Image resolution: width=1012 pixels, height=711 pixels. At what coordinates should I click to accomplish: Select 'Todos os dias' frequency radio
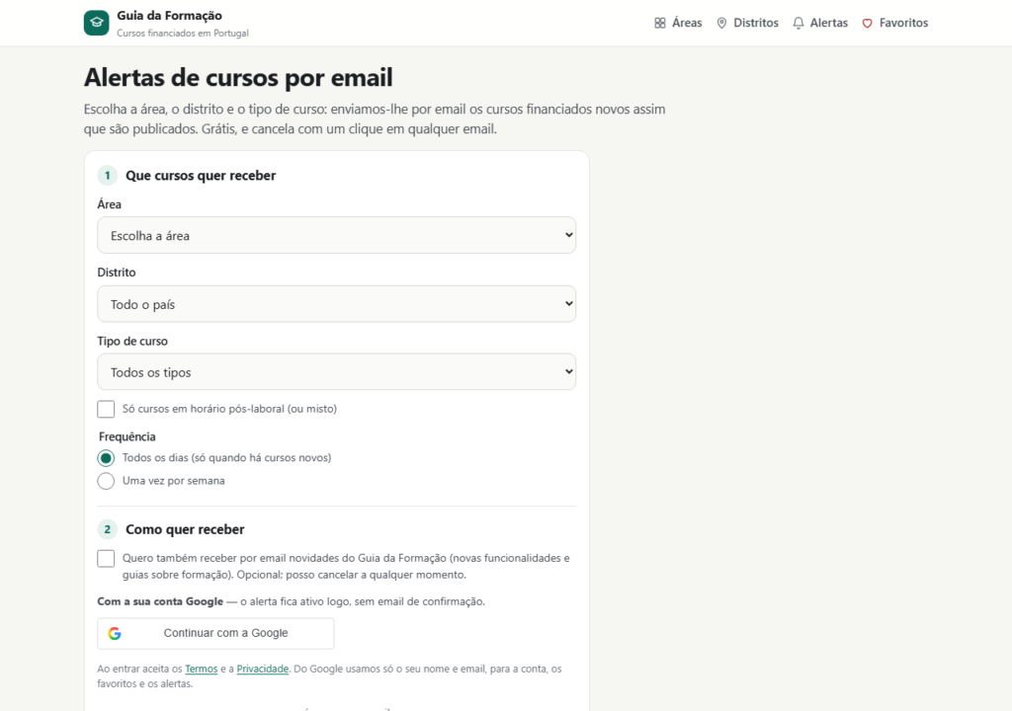[x=106, y=458]
